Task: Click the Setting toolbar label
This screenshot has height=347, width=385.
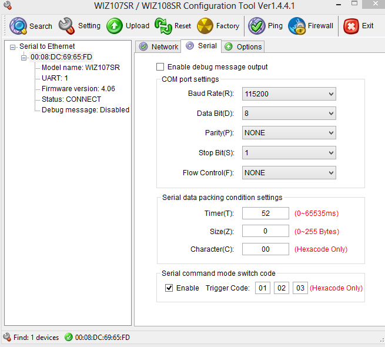Action: point(89,26)
